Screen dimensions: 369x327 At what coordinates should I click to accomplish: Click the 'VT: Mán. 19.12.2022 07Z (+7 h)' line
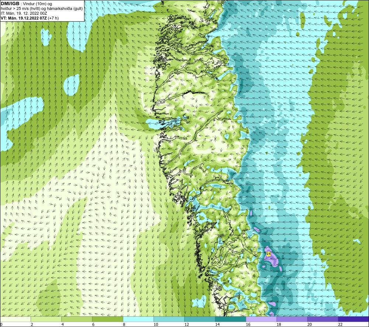(x=30, y=18)
